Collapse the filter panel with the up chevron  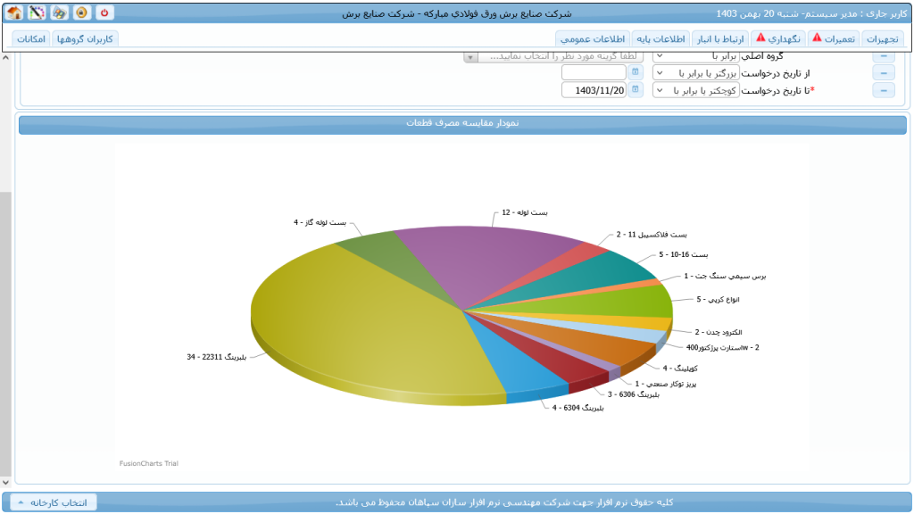[x=5, y=57]
